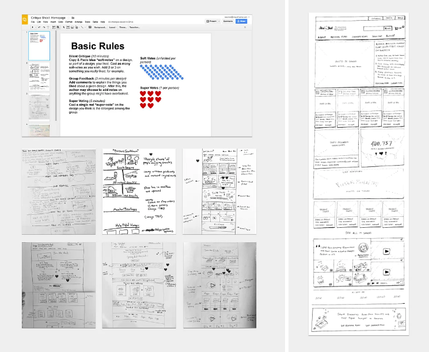
Task: Click the folder icon beside the document title
Action: (73, 17)
